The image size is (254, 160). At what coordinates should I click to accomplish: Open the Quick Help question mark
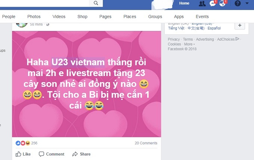point(238,3)
